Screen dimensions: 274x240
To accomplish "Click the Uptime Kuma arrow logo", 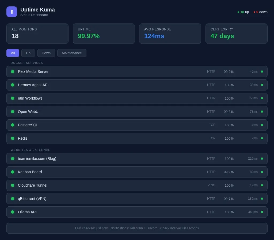I will click(12, 12).
